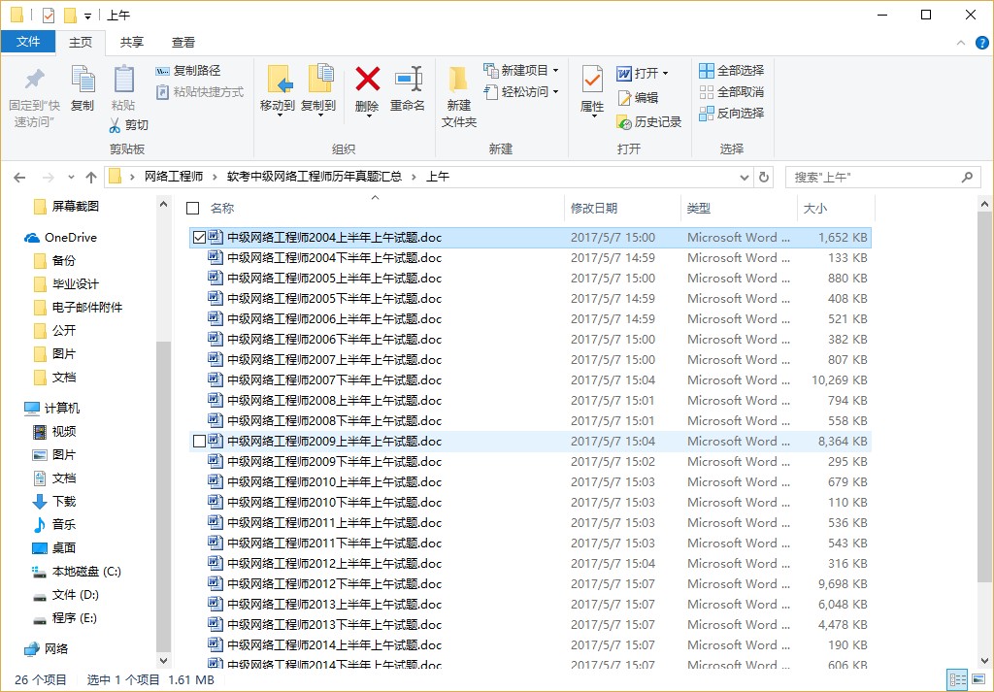The image size is (994, 692).
Task: Click 软考中级网络工程师历年真题汇总 in breadcrumb
Action: coord(315,177)
